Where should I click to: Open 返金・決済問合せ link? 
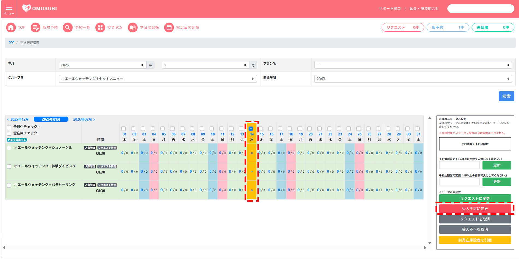coord(424,9)
